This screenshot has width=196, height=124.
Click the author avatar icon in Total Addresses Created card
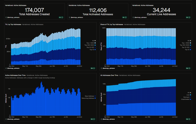pyautogui.click(x=6, y=18)
